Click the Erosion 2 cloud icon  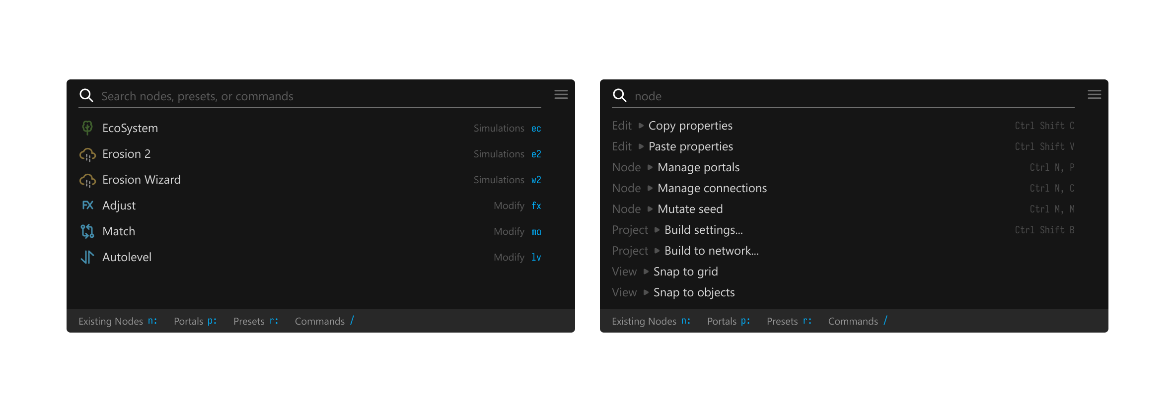[x=87, y=154]
